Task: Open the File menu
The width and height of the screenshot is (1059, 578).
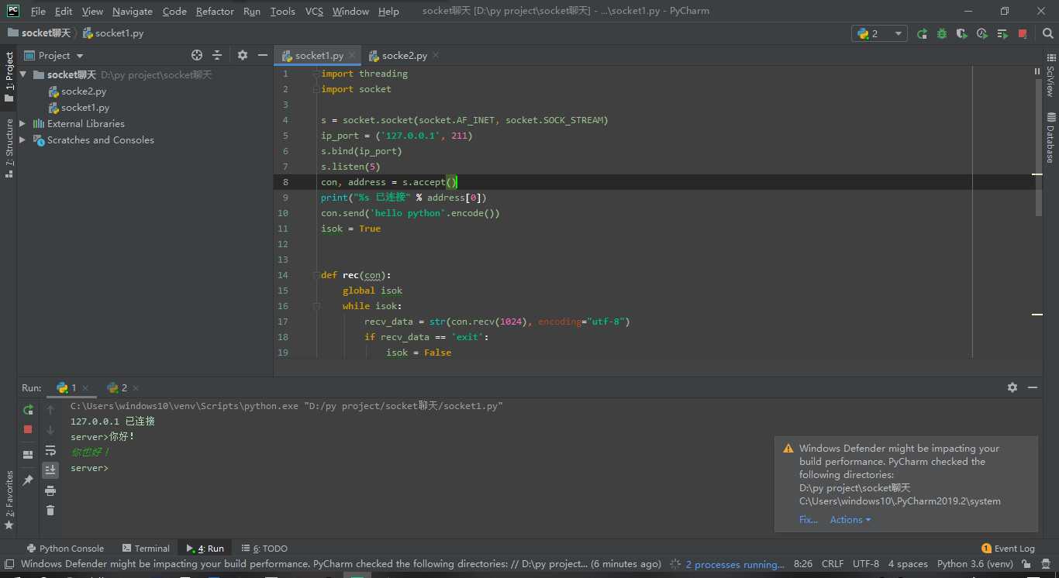Action: 38,11
